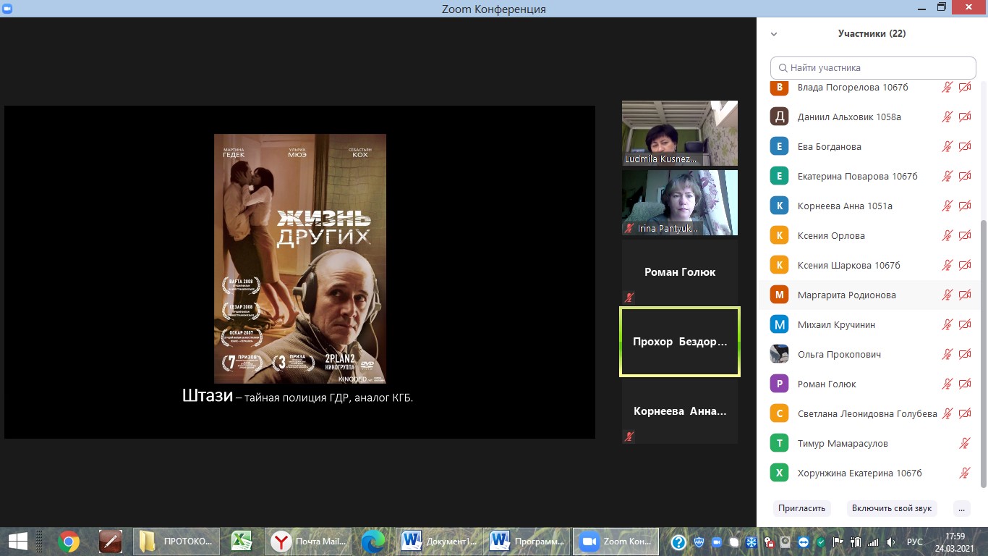
Task: Click muted microphone icon for Маргарита Родионова
Action: [x=947, y=295]
